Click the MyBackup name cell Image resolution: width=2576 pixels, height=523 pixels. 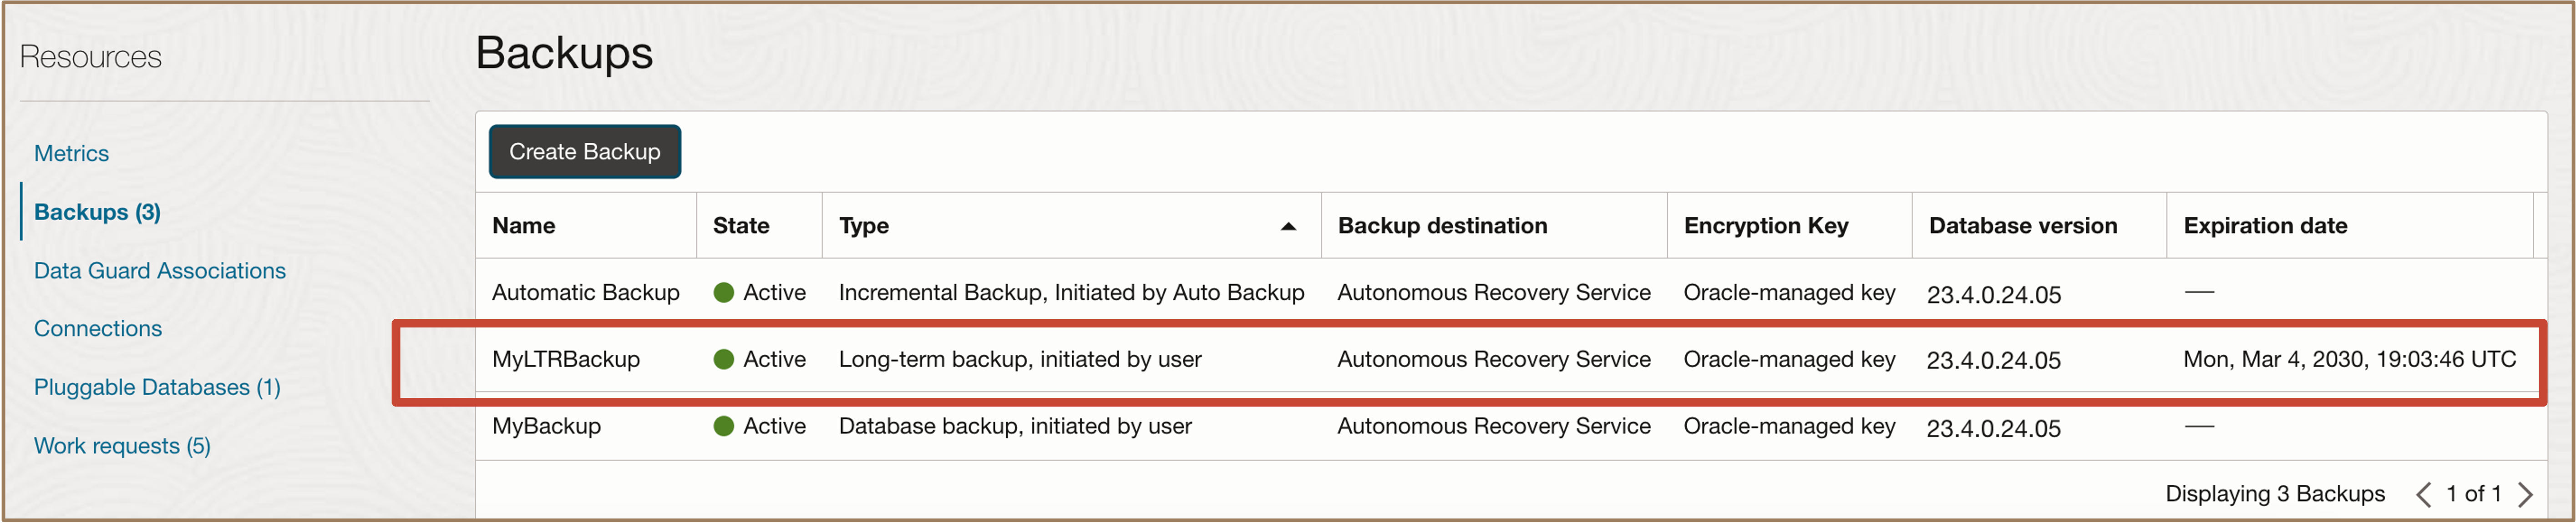coord(546,426)
